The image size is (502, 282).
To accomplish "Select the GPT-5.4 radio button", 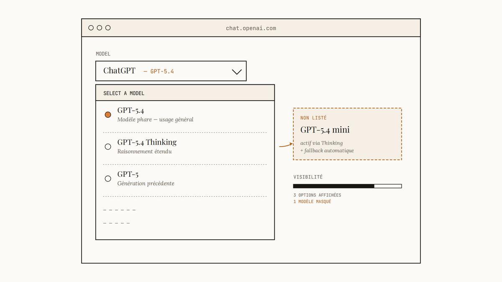I will (108, 114).
